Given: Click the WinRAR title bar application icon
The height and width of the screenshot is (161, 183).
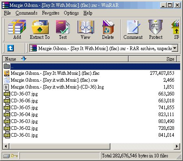Looking at the screenshot, I should click(x=5, y=5).
